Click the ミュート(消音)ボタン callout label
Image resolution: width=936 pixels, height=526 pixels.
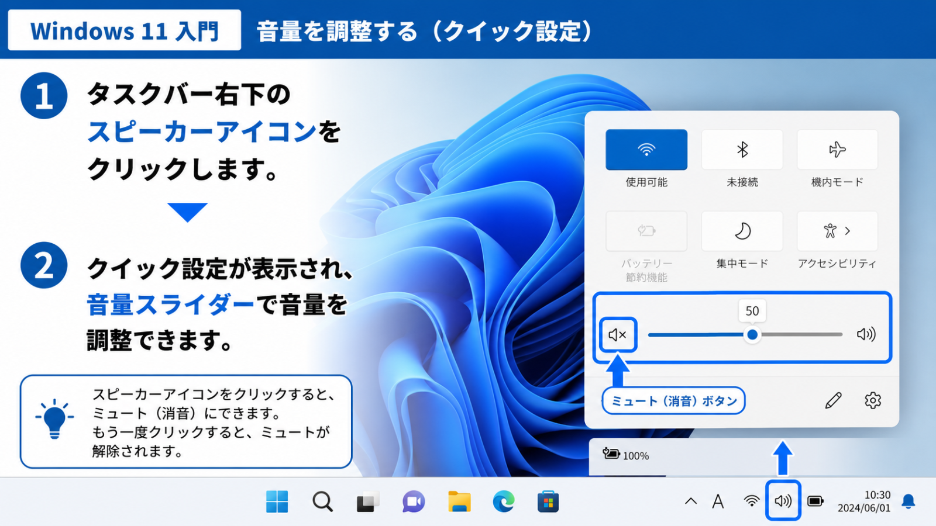point(673,401)
